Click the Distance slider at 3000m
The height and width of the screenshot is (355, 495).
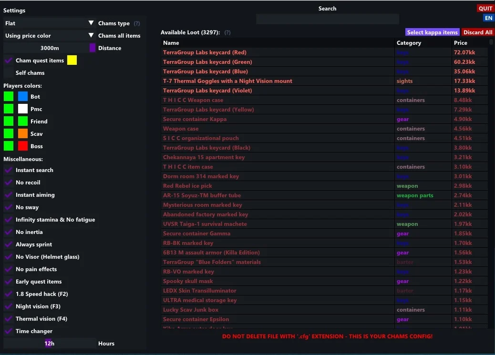click(50, 48)
